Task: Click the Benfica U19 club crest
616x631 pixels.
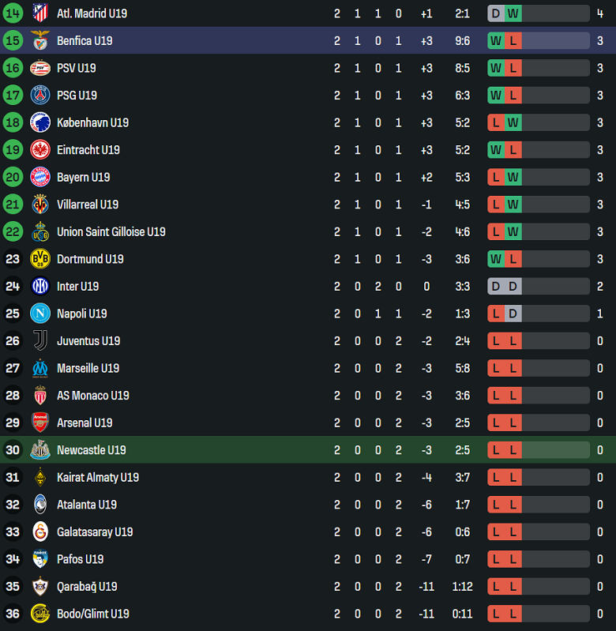Action: tap(39, 41)
